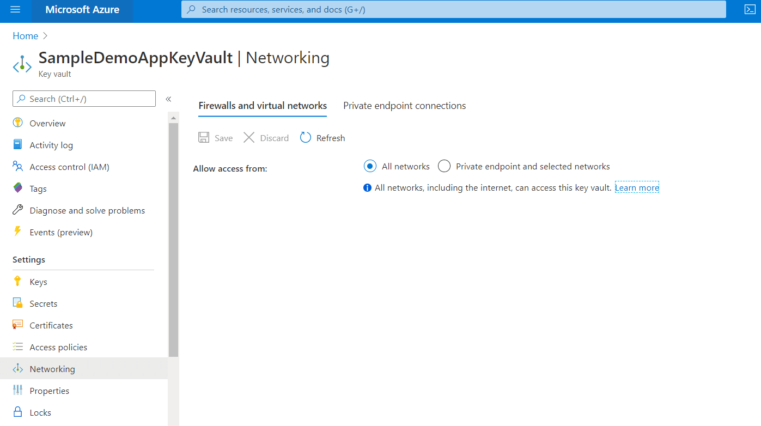761x426 pixels.
Task: Select the All networks radio button
Action: pyautogui.click(x=370, y=166)
